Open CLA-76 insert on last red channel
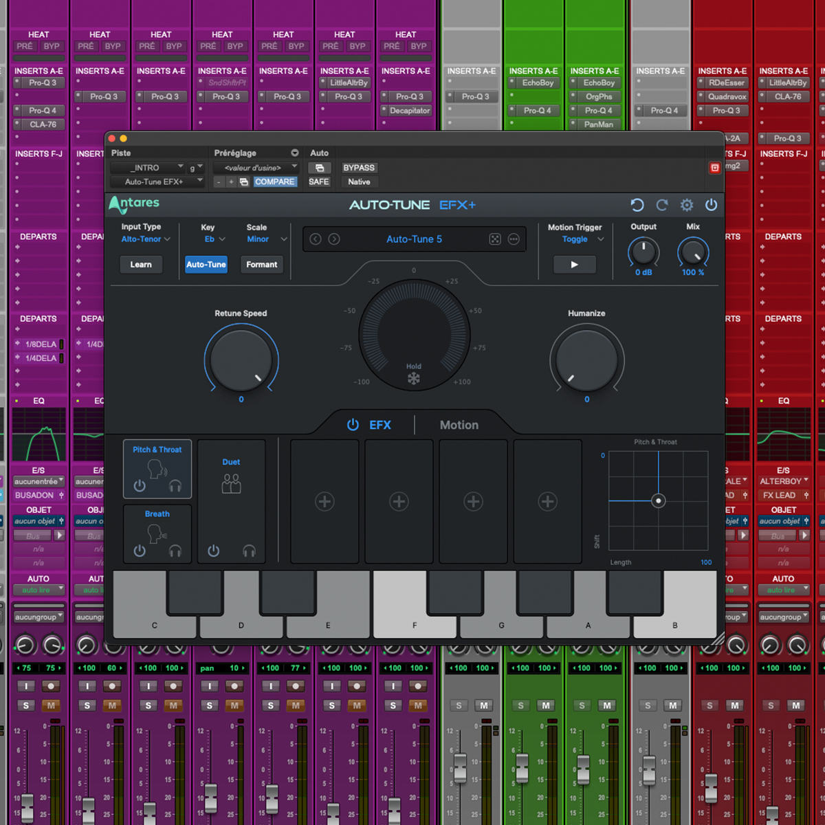The width and height of the screenshot is (825, 825). (784, 96)
